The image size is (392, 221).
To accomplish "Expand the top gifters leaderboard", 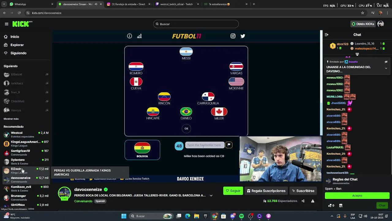I will pyautogui.click(x=357, y=54).
